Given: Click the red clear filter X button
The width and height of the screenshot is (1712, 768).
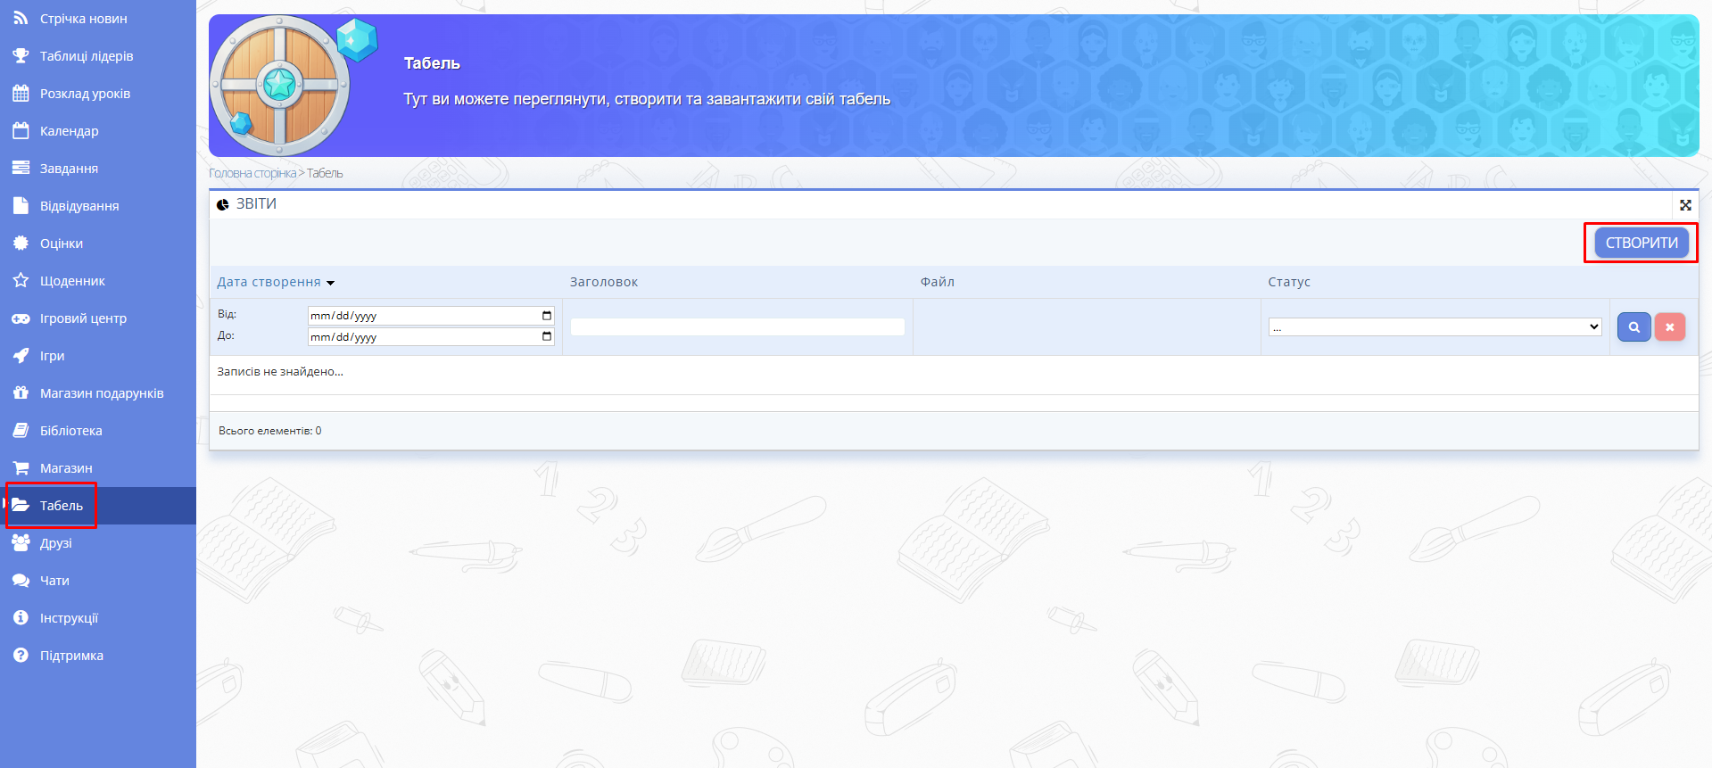Looking at the screenshot, I should 1669,327.
